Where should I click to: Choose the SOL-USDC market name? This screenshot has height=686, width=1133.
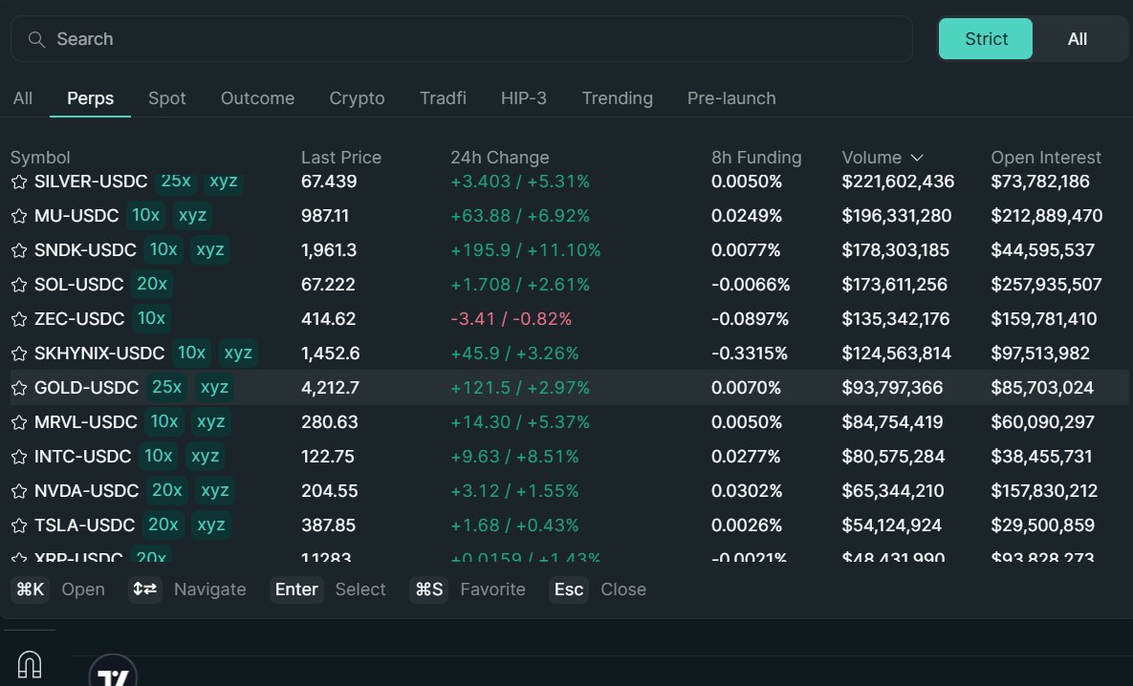pos(78,286)
